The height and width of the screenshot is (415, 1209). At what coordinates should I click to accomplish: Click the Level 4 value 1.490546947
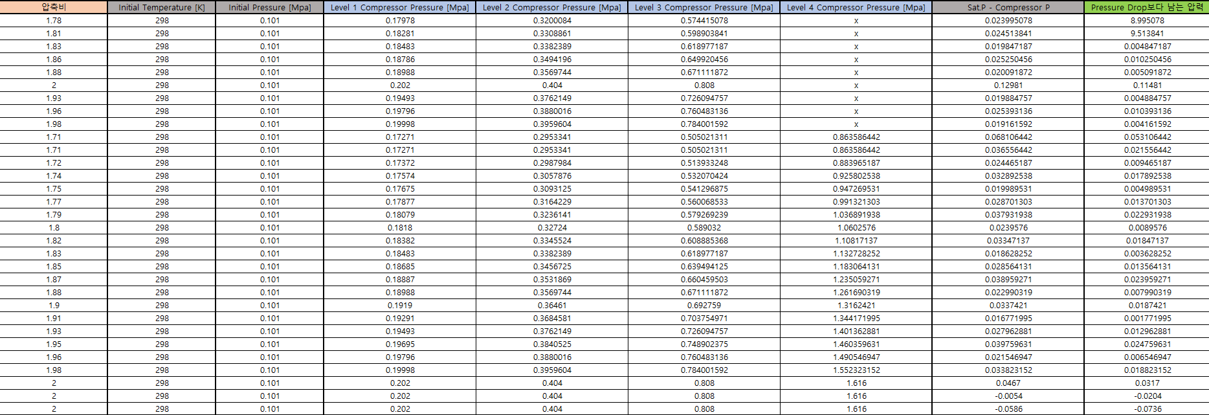click(856, 357)
